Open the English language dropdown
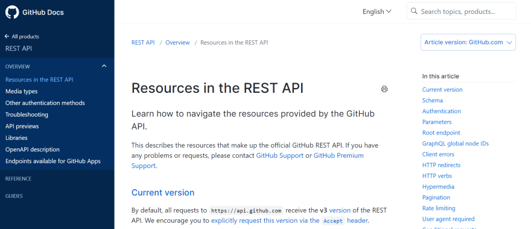Screen dimensions: 531x229 pos(377,11)
